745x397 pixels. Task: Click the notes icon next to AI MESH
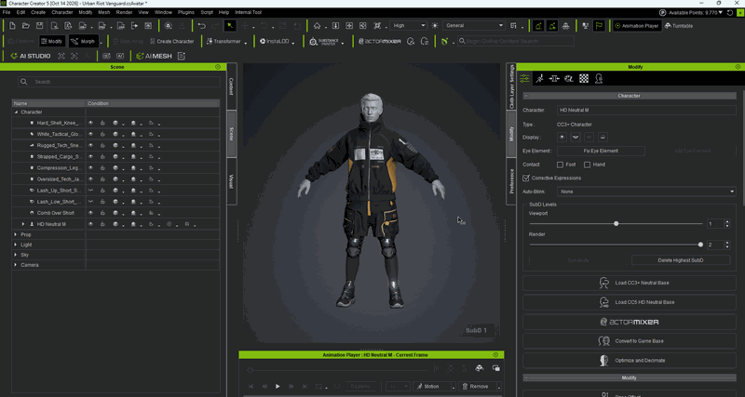[x=181, y=56]
